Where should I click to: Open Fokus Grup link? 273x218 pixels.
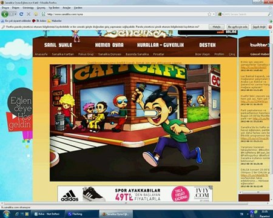(86, 54)
